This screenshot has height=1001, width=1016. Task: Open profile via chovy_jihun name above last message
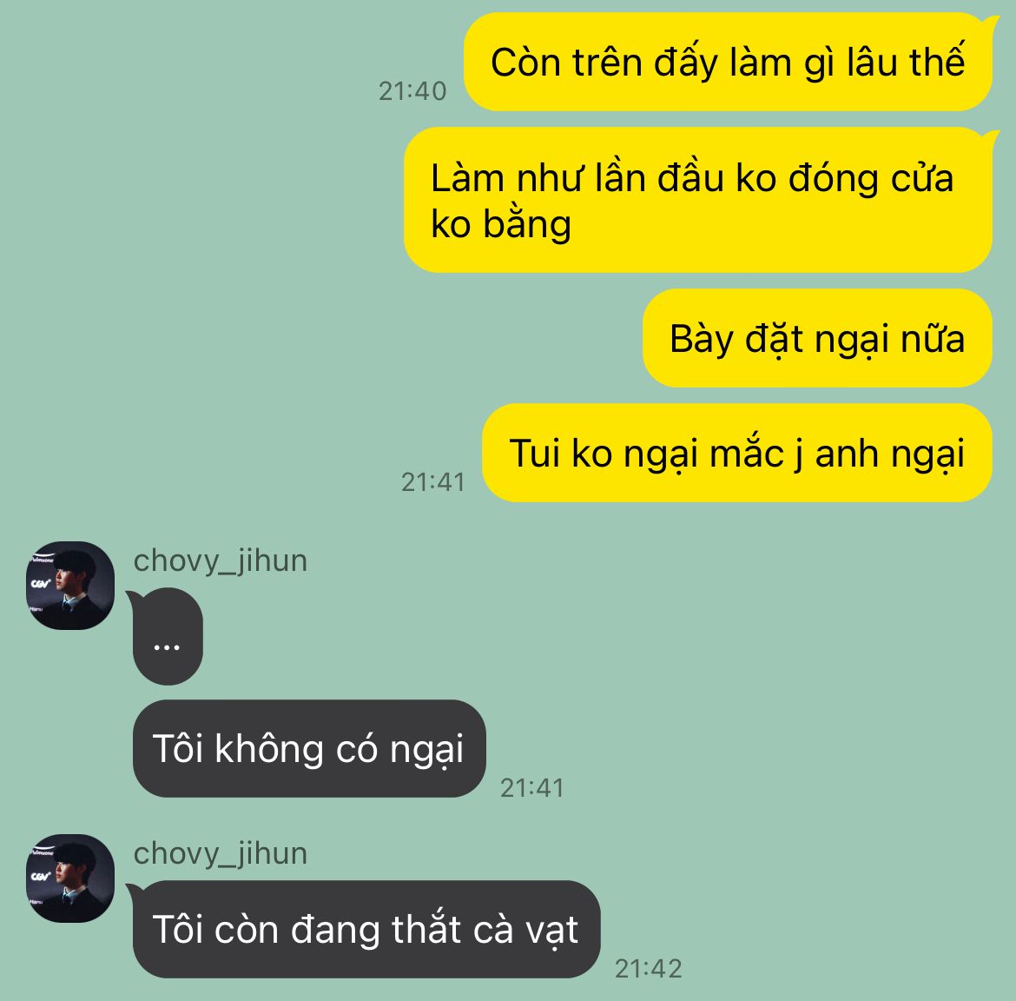coord(221,853)
